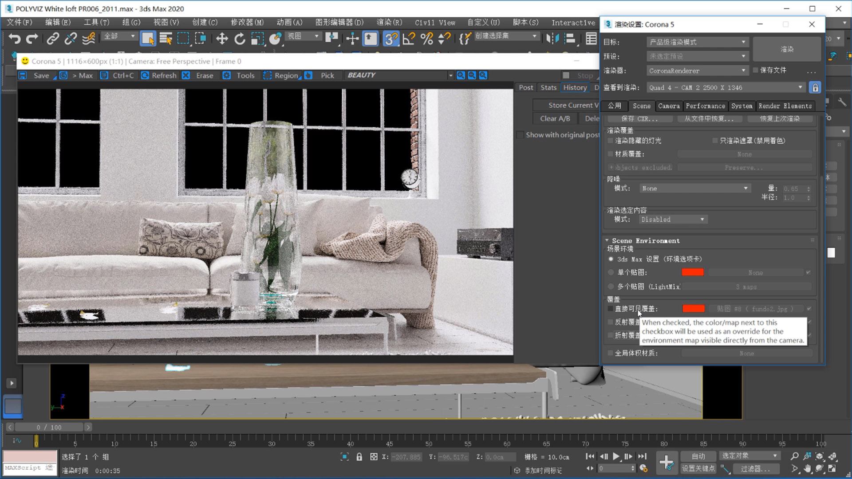
Task: Click the lock/unlock render frame icon
Action: tap(815, 87)
